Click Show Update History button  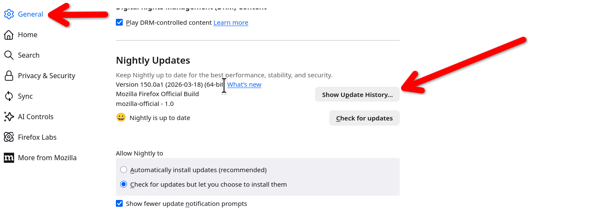point(357,94)
